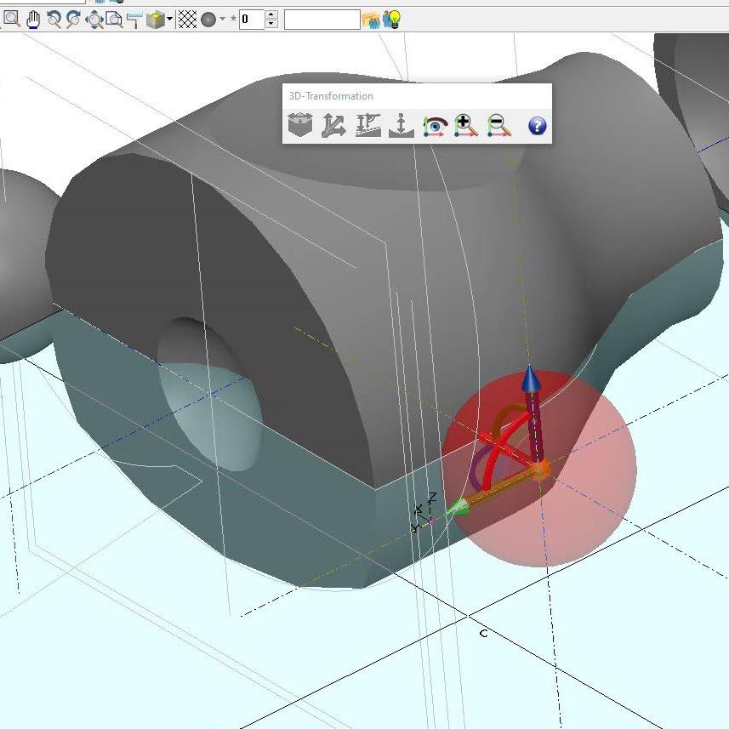729x729 pixels.
Task: Toggle the crosshatch pattern display button
Action: click(188, 19)
